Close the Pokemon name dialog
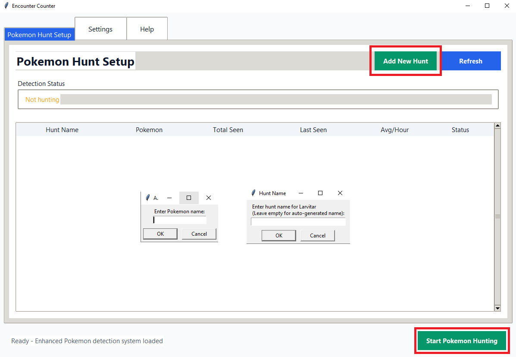516x357 pixels. (208, 198)
